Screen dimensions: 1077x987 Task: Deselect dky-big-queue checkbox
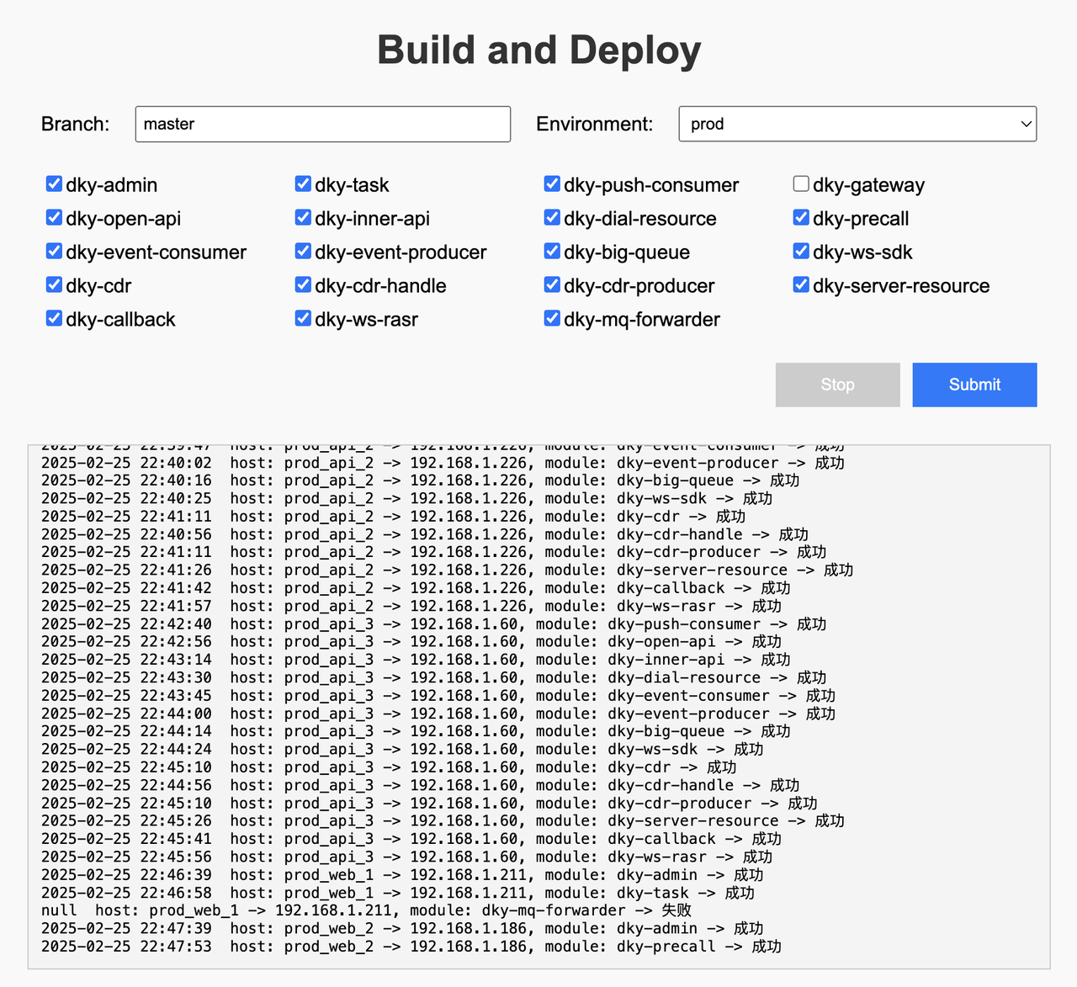pyautogui.click(x=552, y=252)
